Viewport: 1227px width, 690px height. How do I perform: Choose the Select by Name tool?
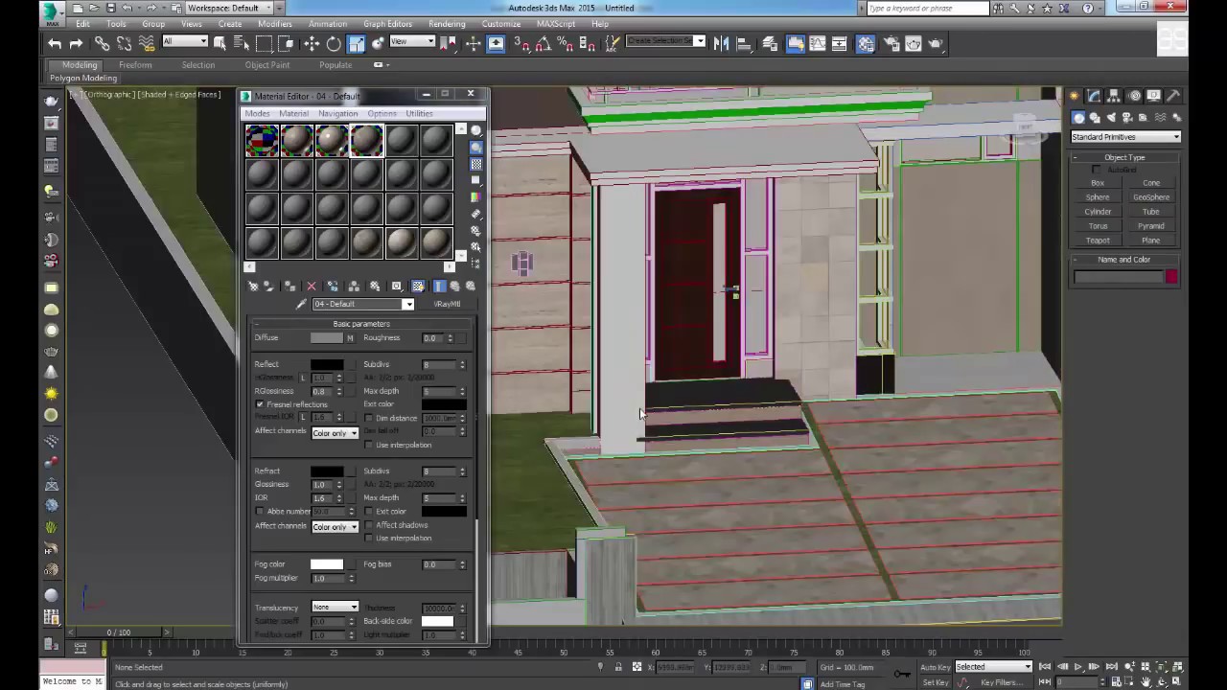coord(242,43)
